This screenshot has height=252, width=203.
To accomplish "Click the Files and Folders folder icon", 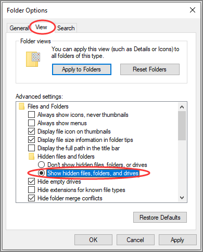I will click(21, 106).
